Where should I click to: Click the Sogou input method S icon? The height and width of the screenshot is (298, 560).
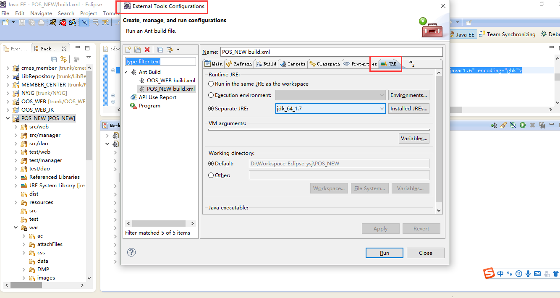point(489,273)
